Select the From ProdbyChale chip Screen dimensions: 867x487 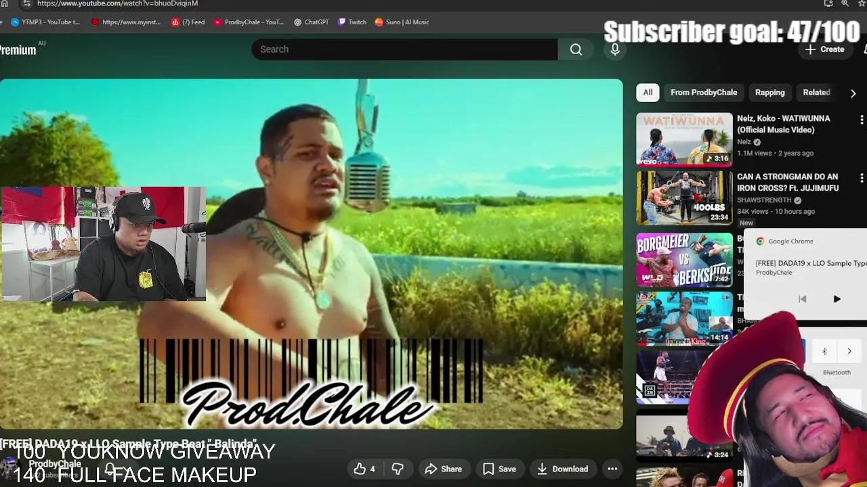tap(704, 93)
